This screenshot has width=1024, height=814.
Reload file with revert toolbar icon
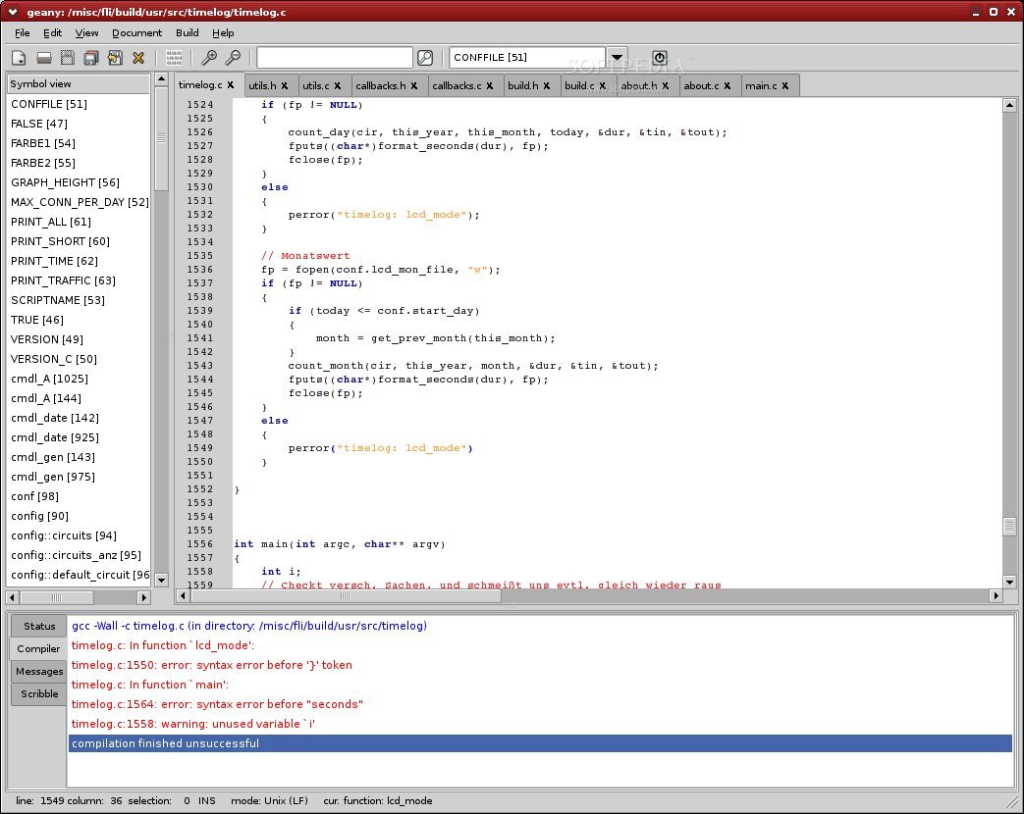115,58
